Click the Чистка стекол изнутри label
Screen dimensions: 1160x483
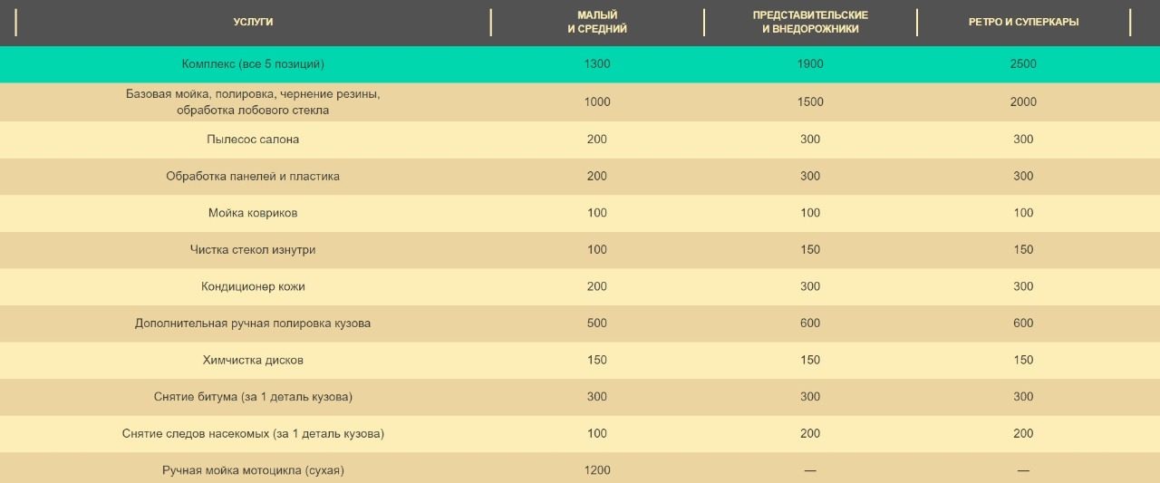point(253,249)
